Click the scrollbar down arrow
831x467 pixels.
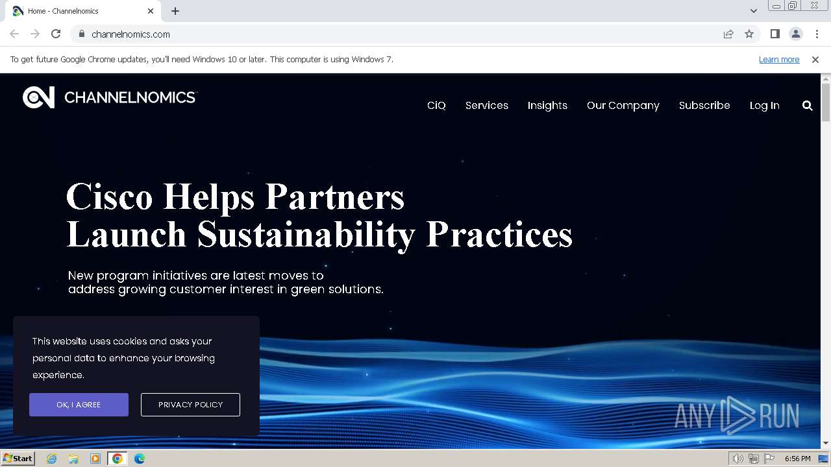click(826, 444)
